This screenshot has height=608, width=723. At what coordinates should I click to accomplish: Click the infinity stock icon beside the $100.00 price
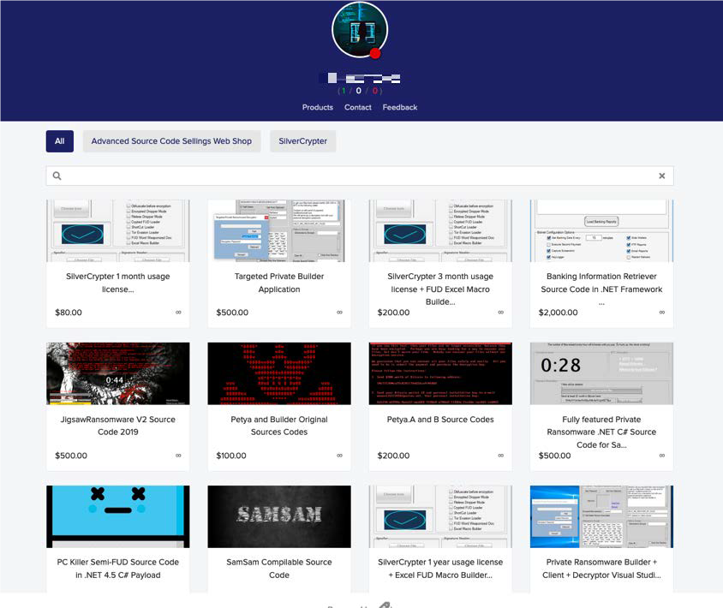(340, 456)
